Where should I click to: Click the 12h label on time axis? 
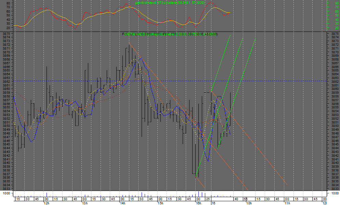tap(47, 203)
